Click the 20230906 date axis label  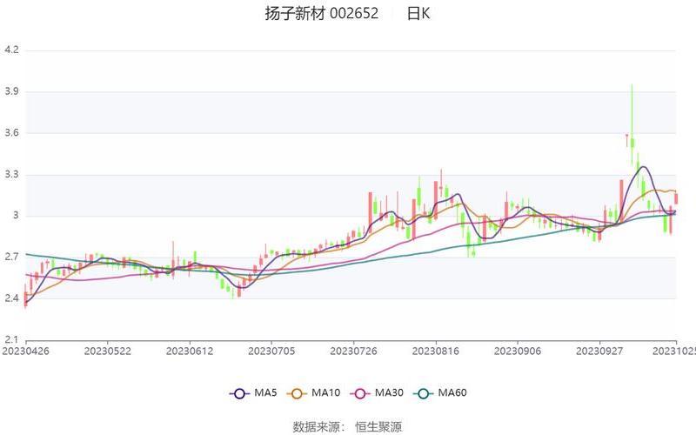[518, 351]
